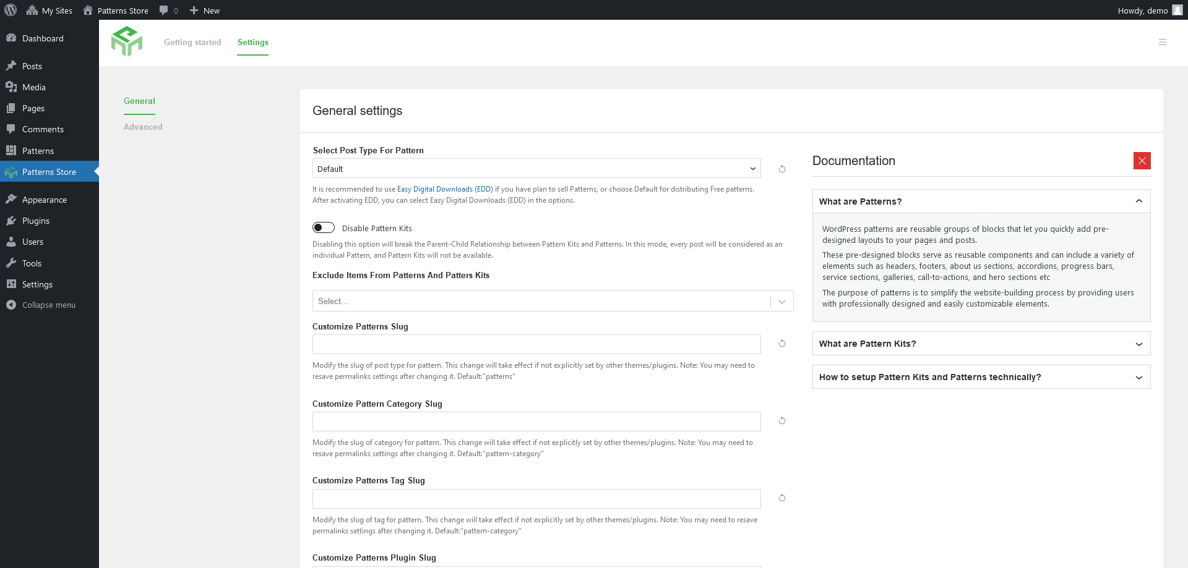Open the Exclude Items select dropdown
Screen dimensions: 1188x568
552,301
